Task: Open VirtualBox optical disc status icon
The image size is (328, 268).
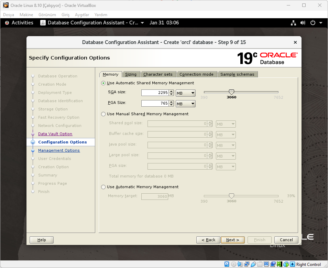Action: (234, 264)
